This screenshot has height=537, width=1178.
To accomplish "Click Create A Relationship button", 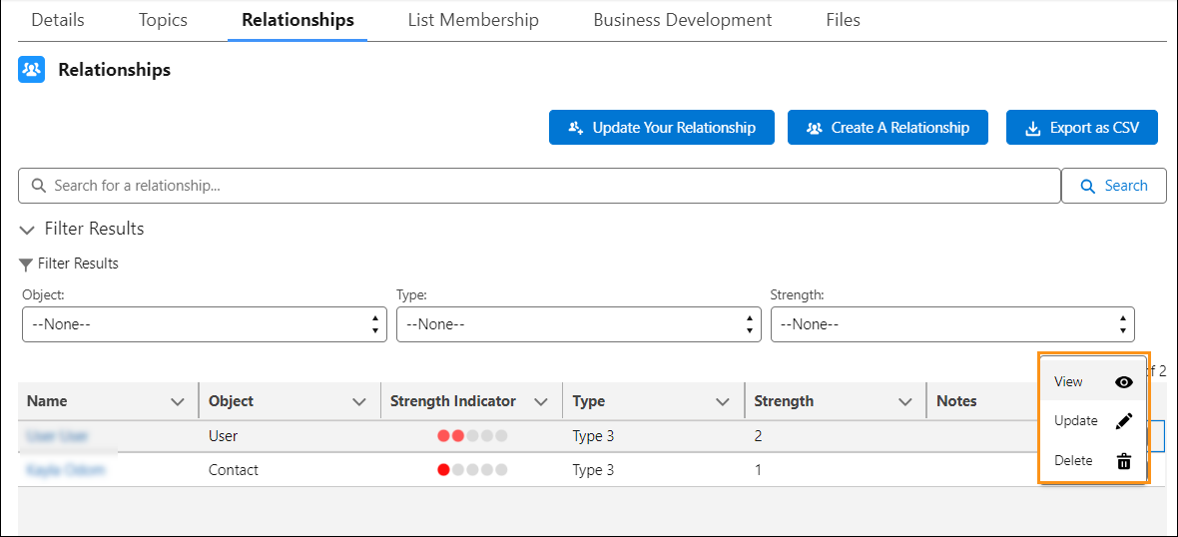I will pyautogui.click(x=888, y=128).
